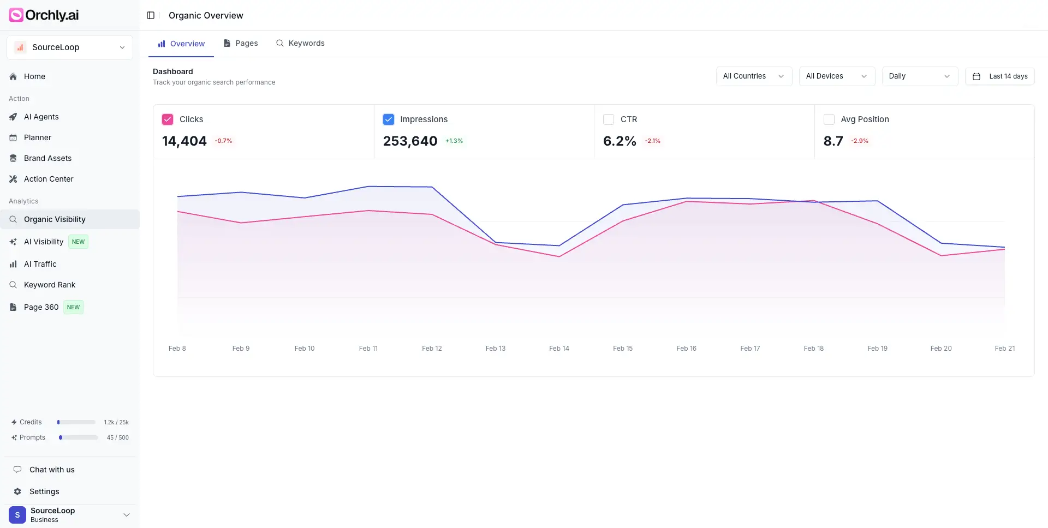Open Page 360 from the sidebar

41,307
